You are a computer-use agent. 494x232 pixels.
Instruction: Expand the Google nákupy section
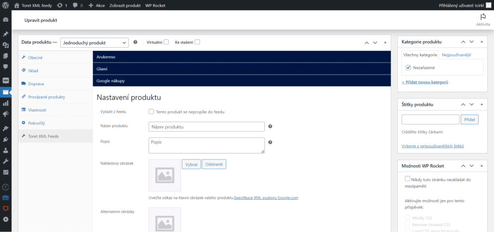tap(242, 80)
